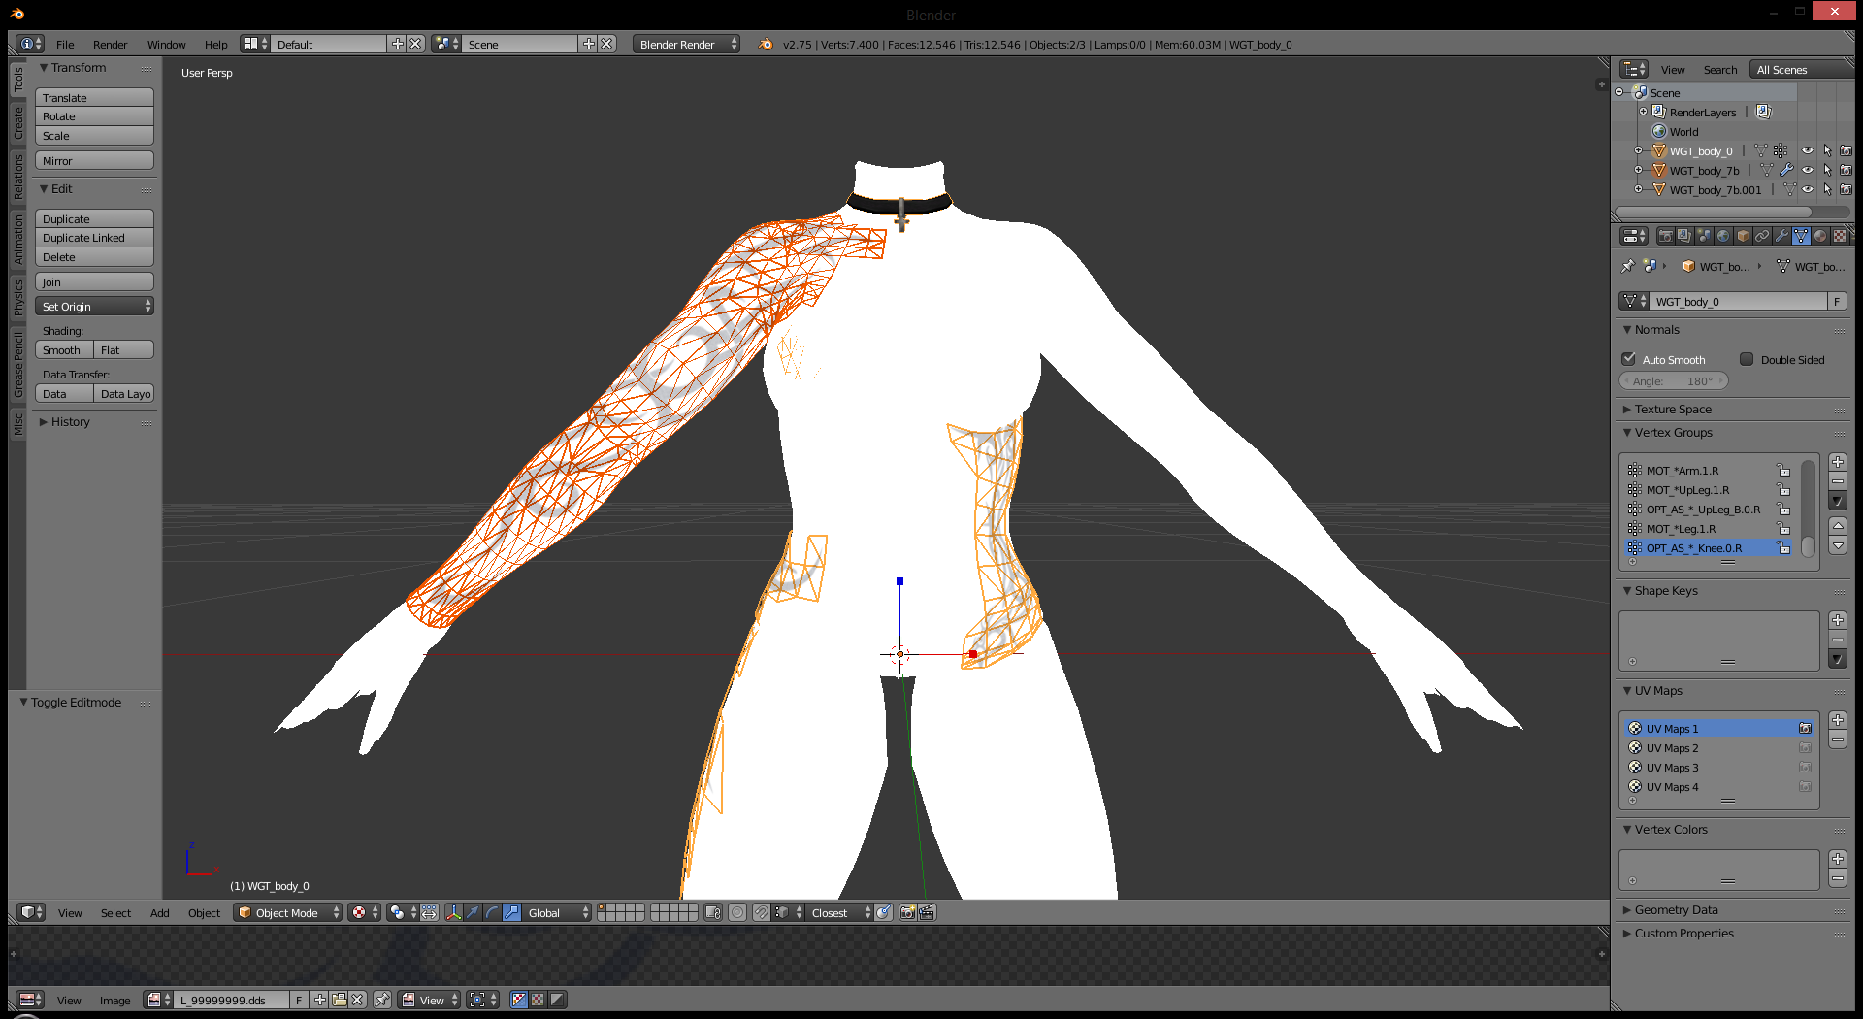Open the Modifiers properties tab (wrench icon)
The width and height of the screenshot is (1863, 1019).
tap(1781, 236)
